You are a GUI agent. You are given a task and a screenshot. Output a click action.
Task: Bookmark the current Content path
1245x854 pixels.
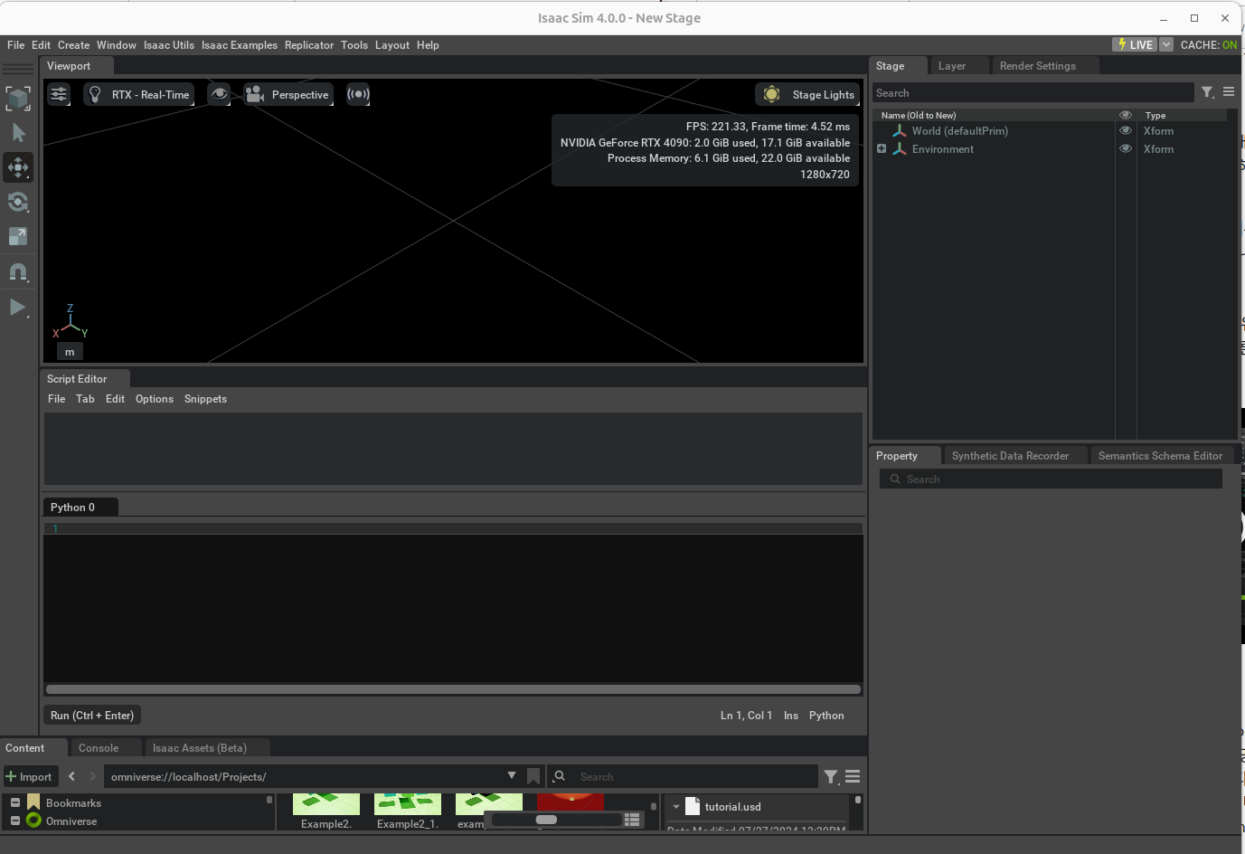pos(533,776)
